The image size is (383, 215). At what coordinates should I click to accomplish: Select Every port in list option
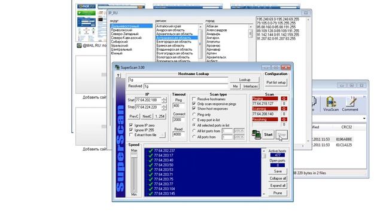[194, 119]
